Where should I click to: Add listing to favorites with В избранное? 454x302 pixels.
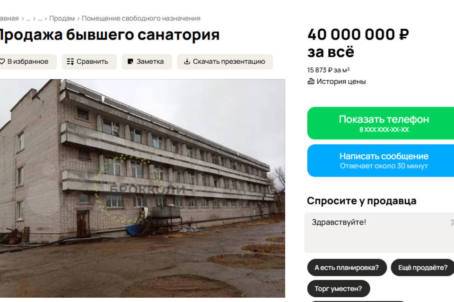coord(27,61)
